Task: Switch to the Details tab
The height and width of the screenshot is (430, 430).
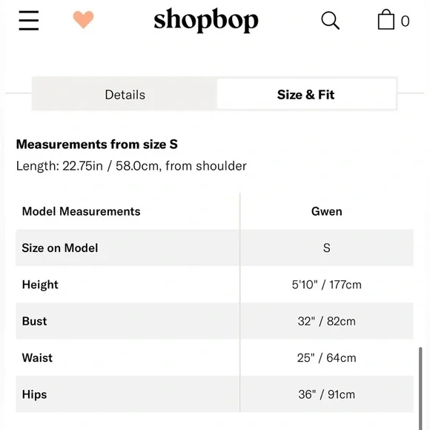Action: (125, 95)
